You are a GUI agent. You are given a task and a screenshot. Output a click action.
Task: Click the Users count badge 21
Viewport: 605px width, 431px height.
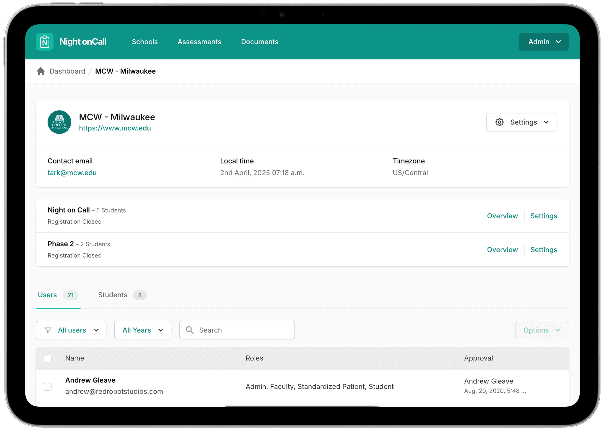(x=71, y=295)
